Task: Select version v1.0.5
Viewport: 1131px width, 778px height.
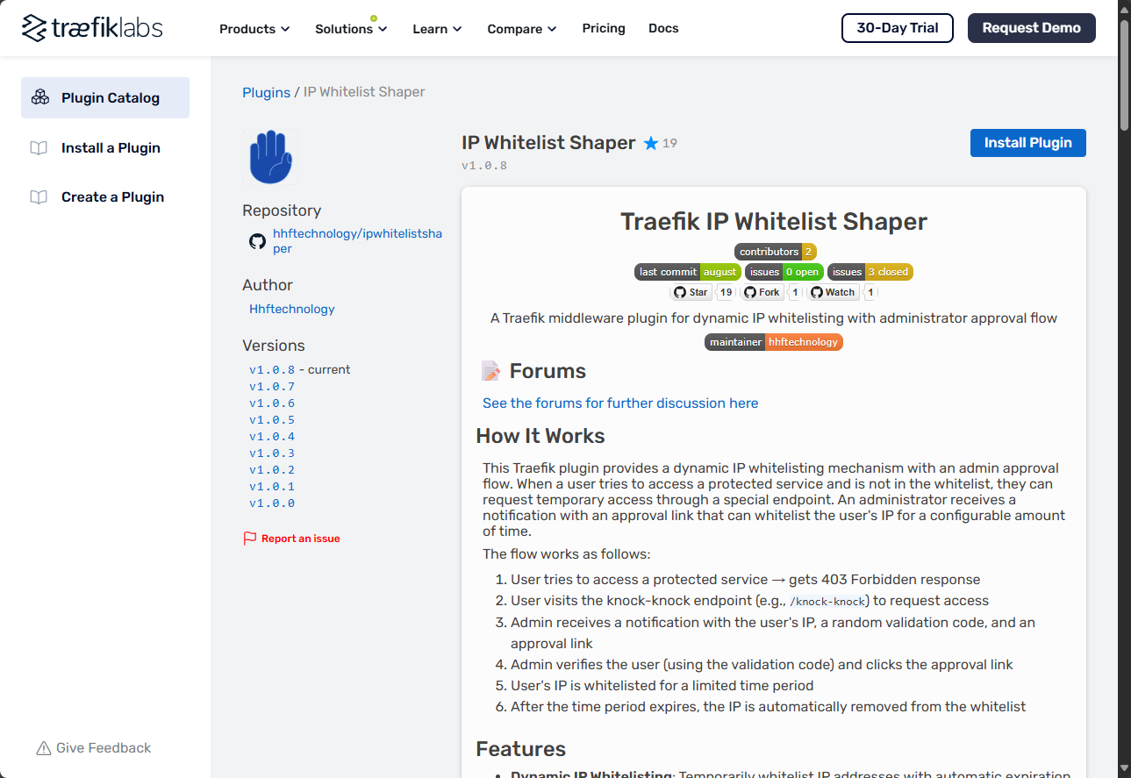Action: [272, 420]
